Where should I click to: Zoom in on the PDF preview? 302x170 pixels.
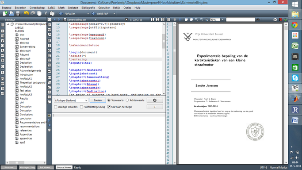click(196, 19)
